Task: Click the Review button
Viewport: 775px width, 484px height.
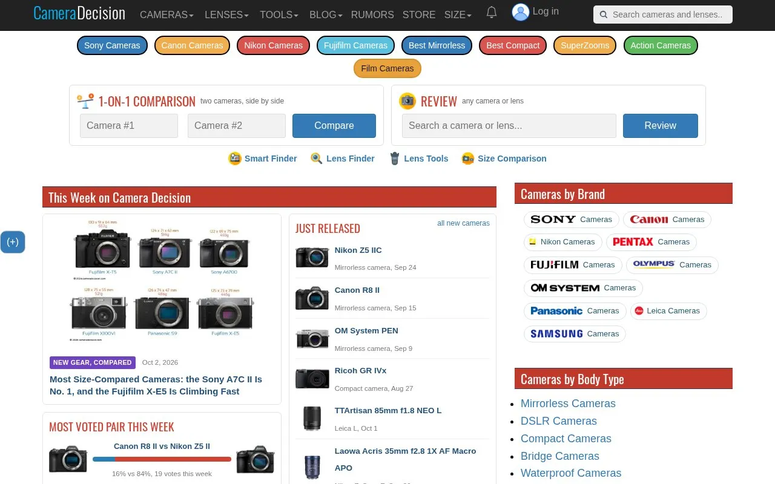Action: tap(661, 126)
